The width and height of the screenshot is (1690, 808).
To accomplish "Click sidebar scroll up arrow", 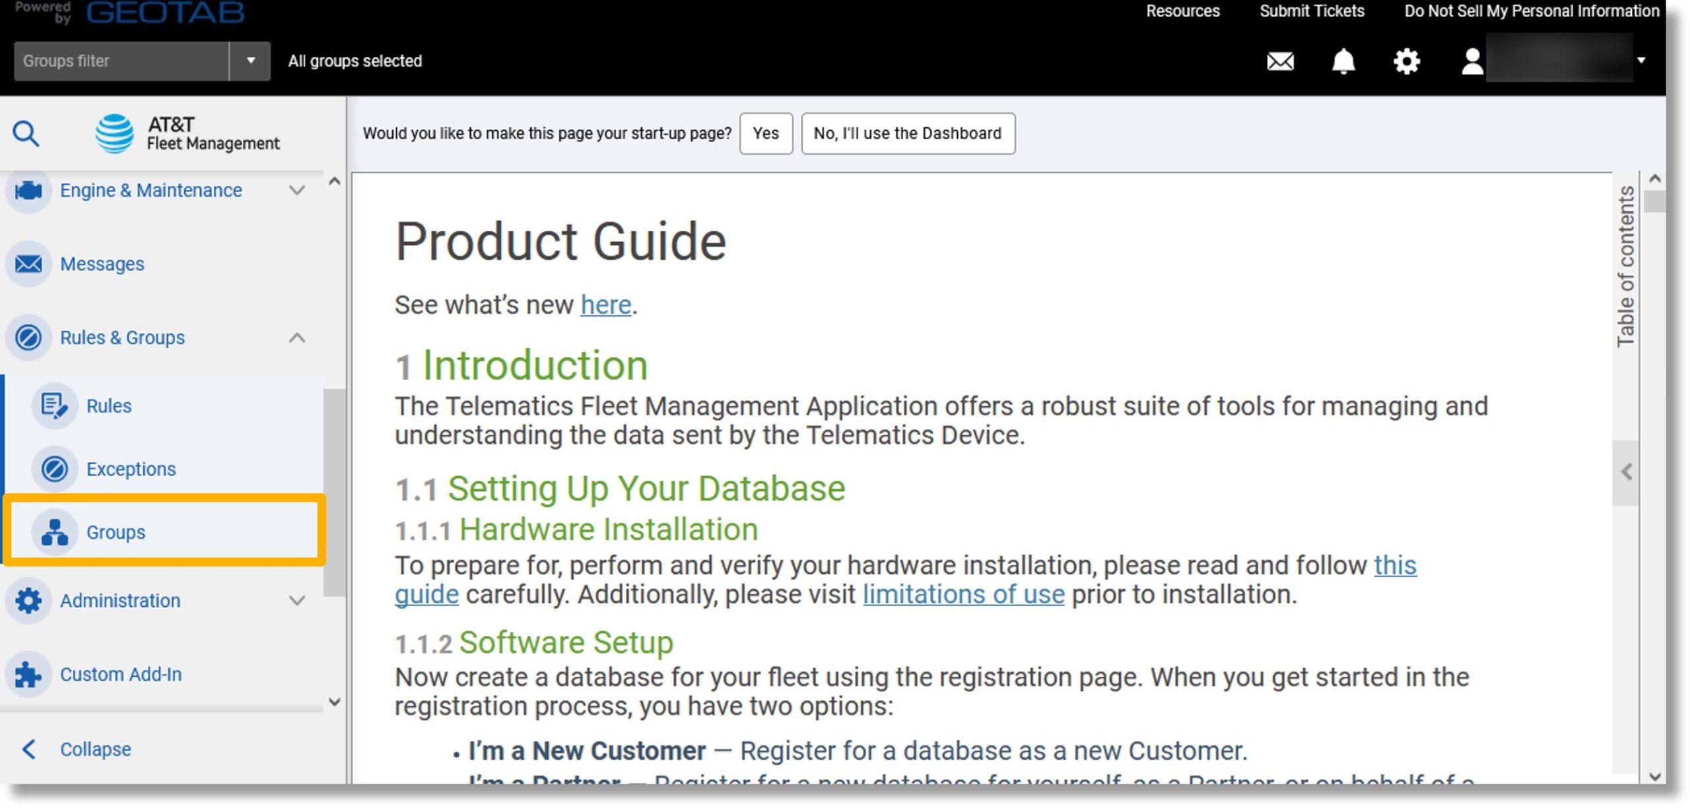I will [x=335, y=181].
